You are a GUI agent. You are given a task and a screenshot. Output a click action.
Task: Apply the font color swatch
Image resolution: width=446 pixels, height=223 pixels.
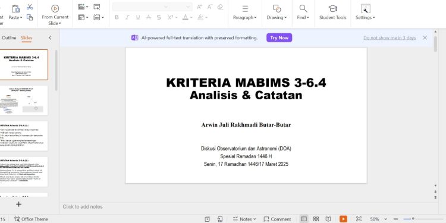pyautogui.click(x=186, y=18)
